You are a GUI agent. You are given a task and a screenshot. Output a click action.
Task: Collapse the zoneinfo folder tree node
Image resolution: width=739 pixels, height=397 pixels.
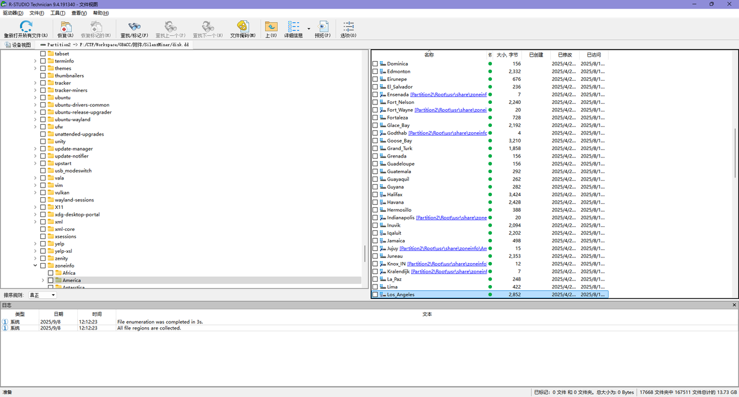(35, 265)
